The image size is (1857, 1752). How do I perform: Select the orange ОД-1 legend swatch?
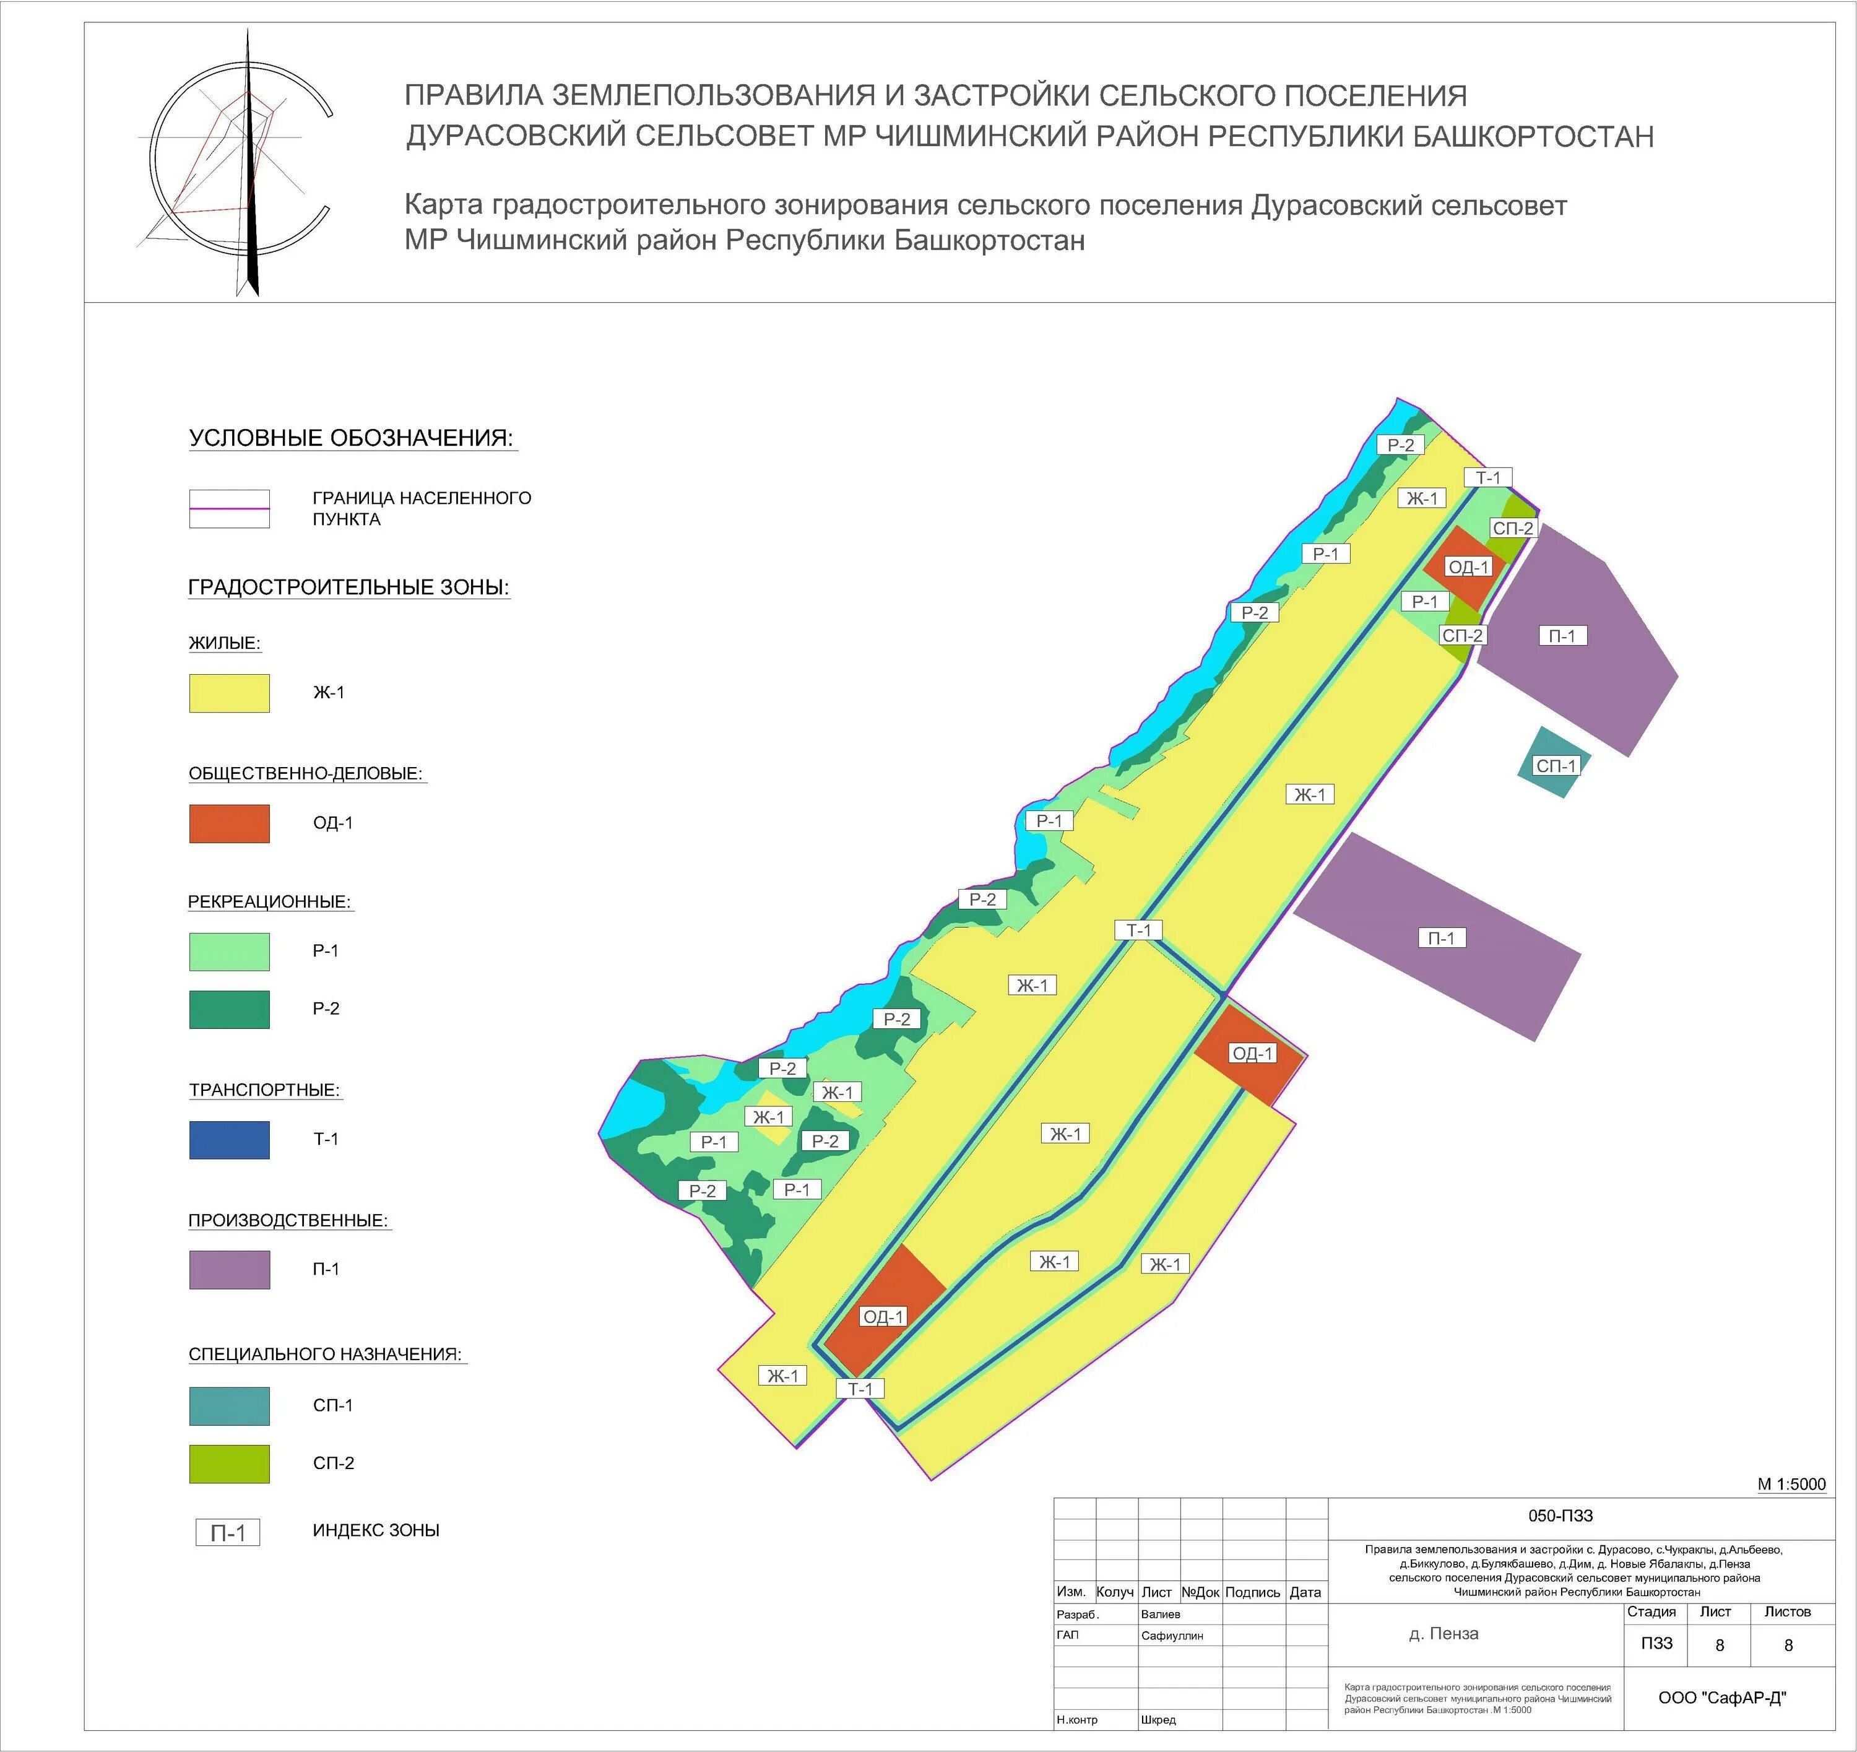pos(229,824)
